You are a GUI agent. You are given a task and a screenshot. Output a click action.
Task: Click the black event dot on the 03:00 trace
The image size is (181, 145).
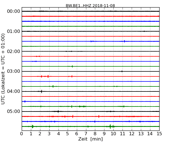point(122,71)
